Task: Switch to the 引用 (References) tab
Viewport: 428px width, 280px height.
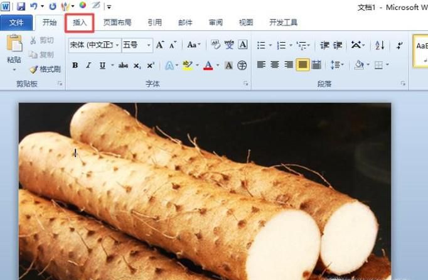Action: (x=155, y=23)
